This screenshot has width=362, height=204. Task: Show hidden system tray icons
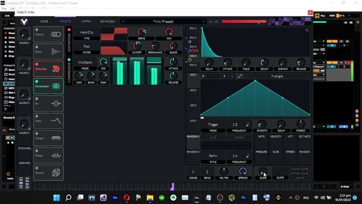click(x=291, y=198)
